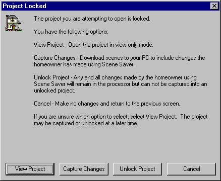Screen dimensions: 221x181
Task: Click the house icon in the dialog
Action: (14, 23)
